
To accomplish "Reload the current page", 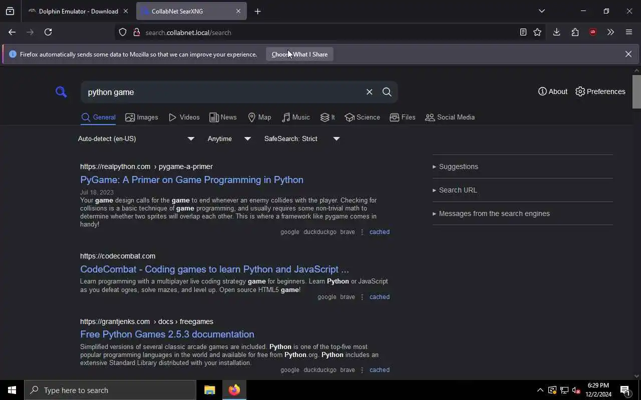I will (x=48, y=32).
